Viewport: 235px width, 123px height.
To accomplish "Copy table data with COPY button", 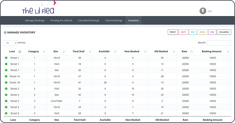I will pyautogui.click(x=183, y=32).
